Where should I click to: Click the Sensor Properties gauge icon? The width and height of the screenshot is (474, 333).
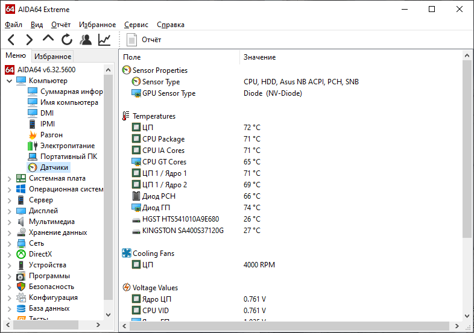(127, 70)
